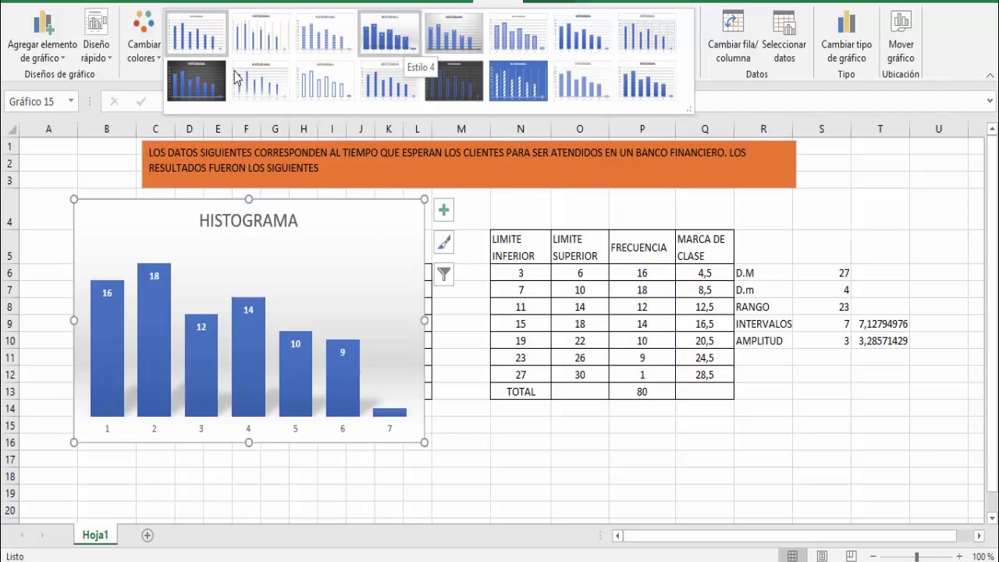The image size is (999, 562).
Task: Click Cambiar fila/columna button
Action: 733,37
